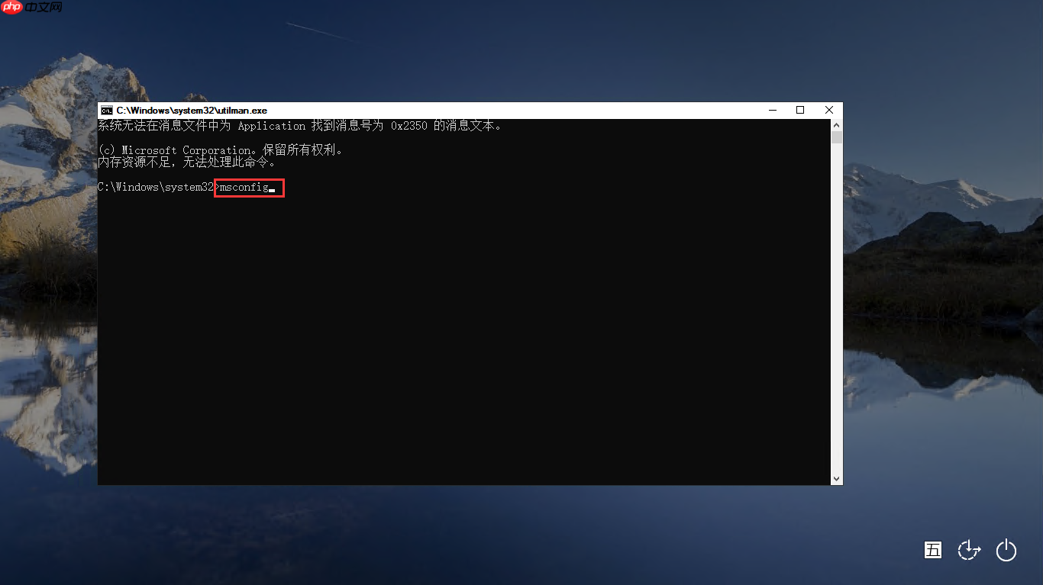This screenshot has height=585, width=1043.
Task: Select the highlighted msconfig command text
Action: 249,188
